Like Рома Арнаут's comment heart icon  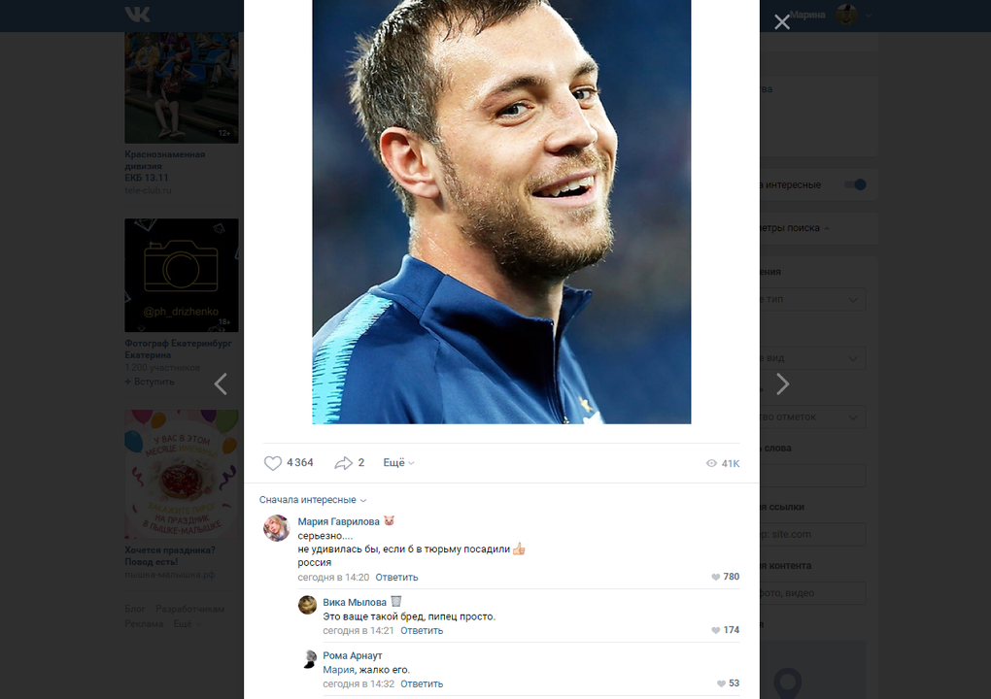point(720,683)
